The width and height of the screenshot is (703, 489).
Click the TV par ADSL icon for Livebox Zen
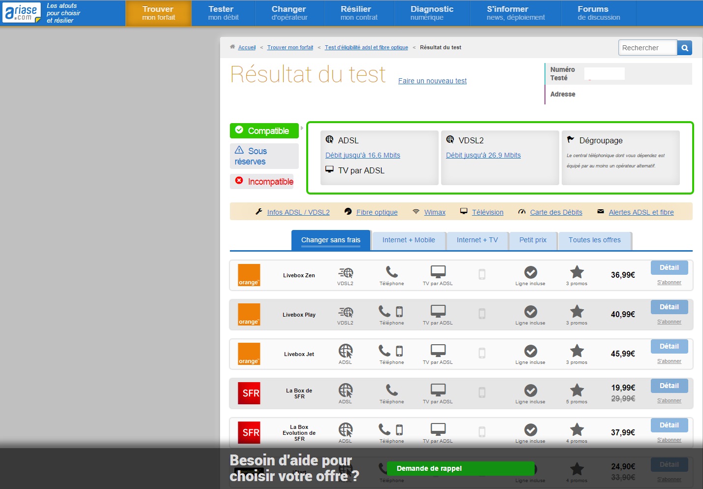(438, 272)
